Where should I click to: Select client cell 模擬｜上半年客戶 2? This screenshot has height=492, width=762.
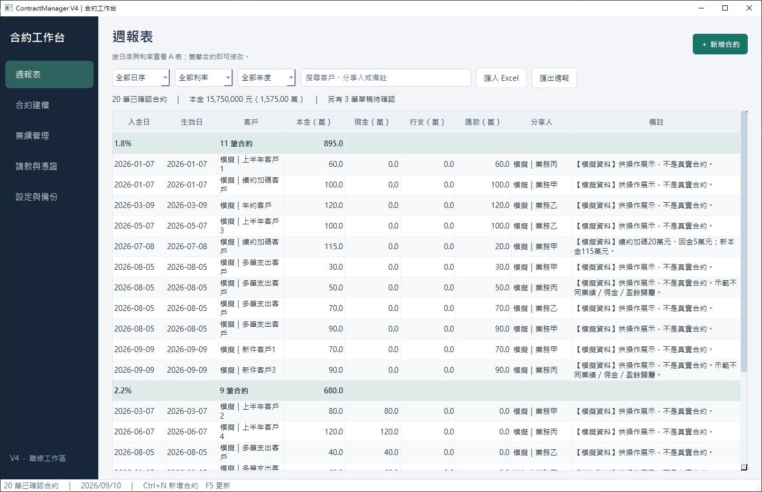click(x=251, y=411)
